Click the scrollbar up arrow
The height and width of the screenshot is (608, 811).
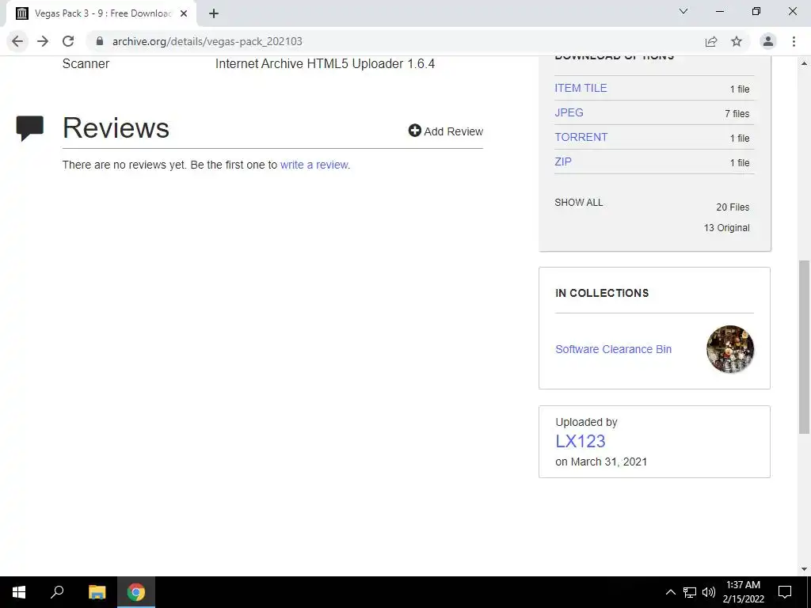point(804,63)
